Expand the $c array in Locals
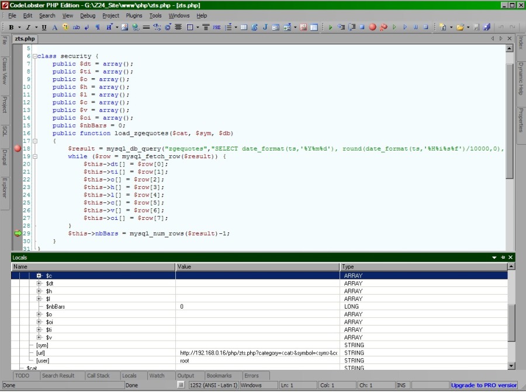This screenshot has height=392, width=526. pyautogui.click(x=39, y=275)
